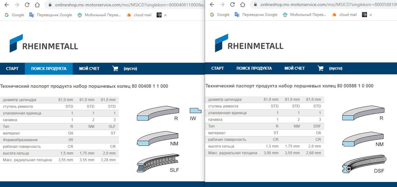Click the forward arrow in the right browser
The image size is (397, 187).
point(222,5)
